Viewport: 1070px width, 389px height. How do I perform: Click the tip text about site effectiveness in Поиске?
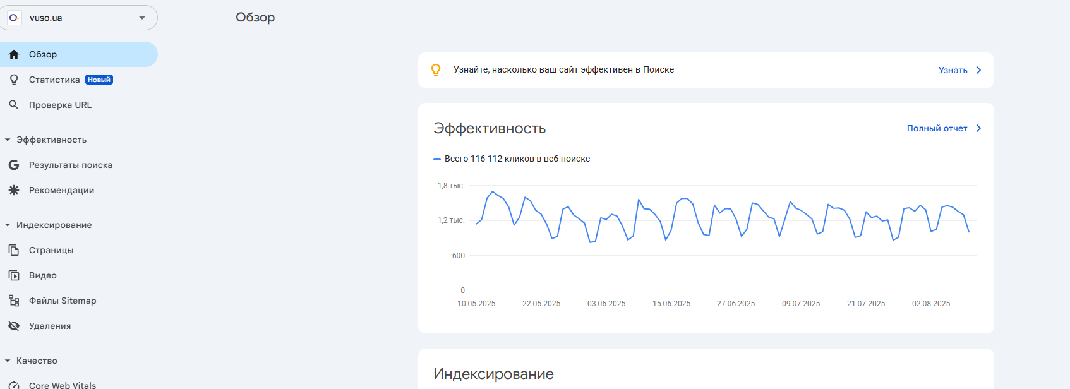[x=563, y=69]
